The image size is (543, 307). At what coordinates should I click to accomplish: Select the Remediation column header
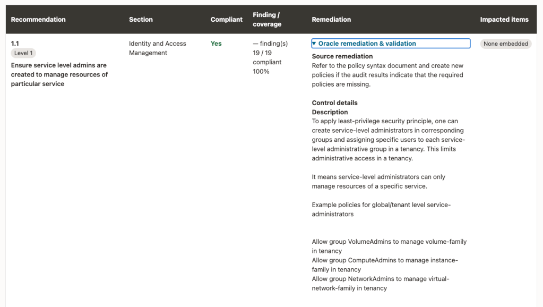coord(331,20)
